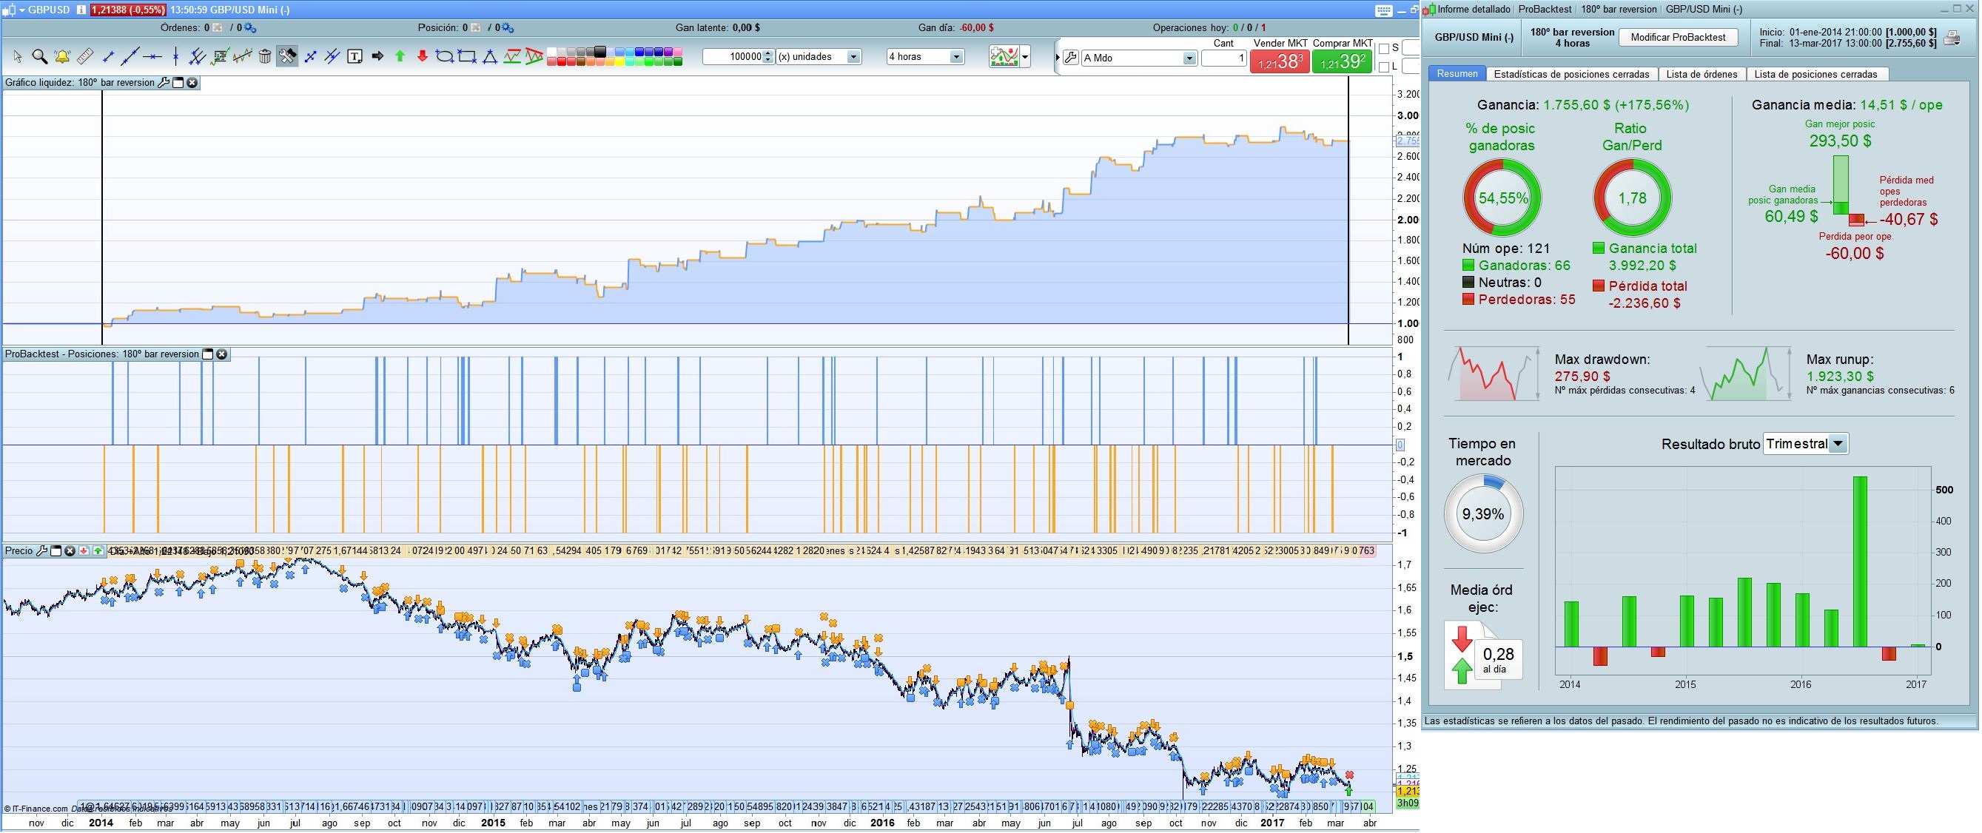Expand the indicators chart icon dropdown arrow
Screen dimensions: 1982x833
[x=1025, y=57]
